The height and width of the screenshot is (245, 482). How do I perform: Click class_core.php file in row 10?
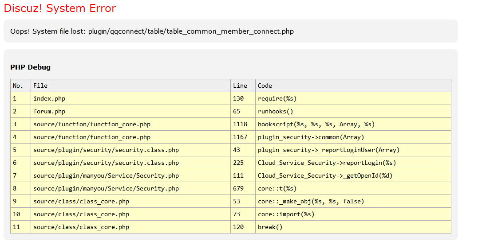[x=130, y=214]
